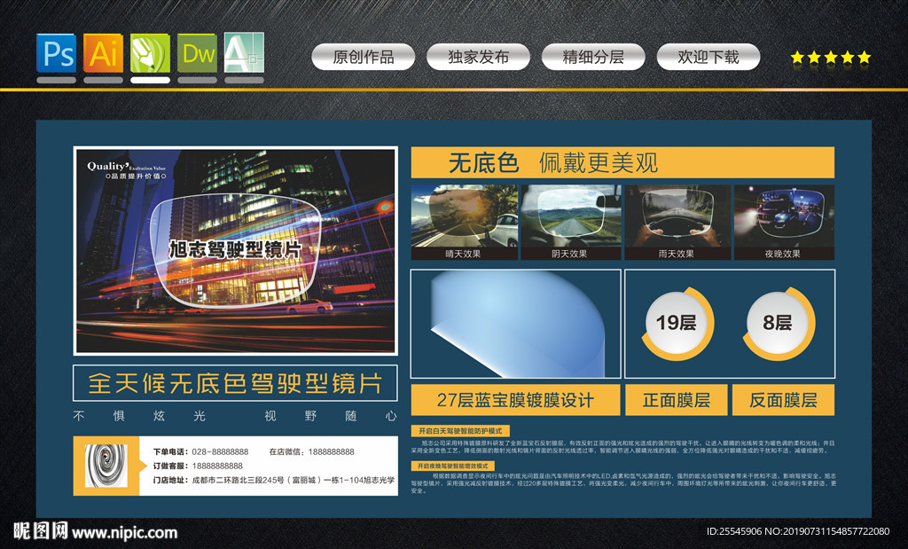Screen dimensions: 908x549
Task: Click the 开启白天驾驶智能防护模式 heading
Action: click(x=460, y=431)
